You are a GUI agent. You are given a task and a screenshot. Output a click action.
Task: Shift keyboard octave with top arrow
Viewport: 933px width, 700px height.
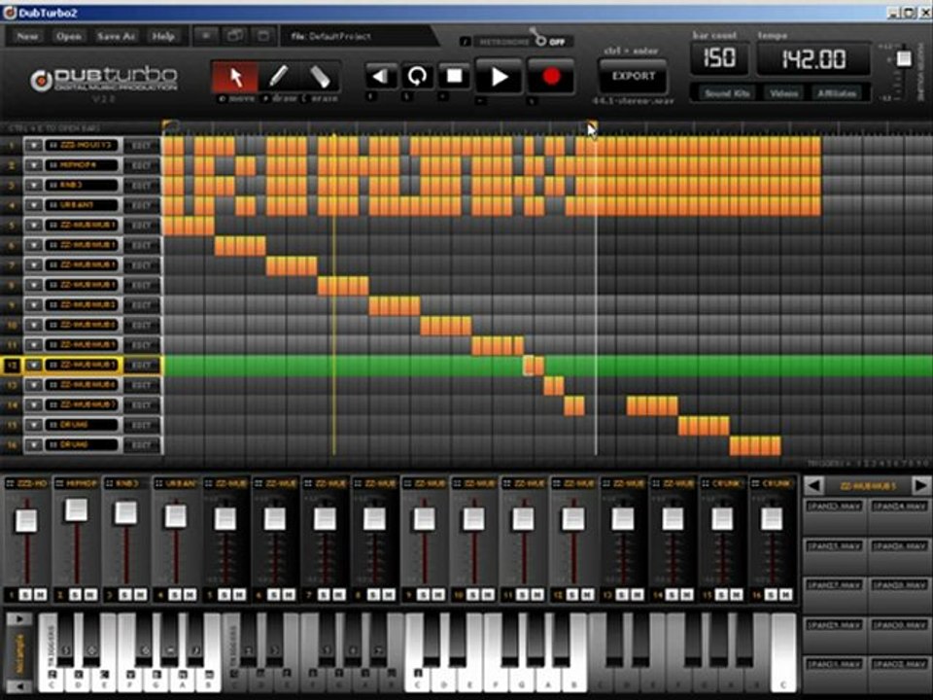click(19, 619)
